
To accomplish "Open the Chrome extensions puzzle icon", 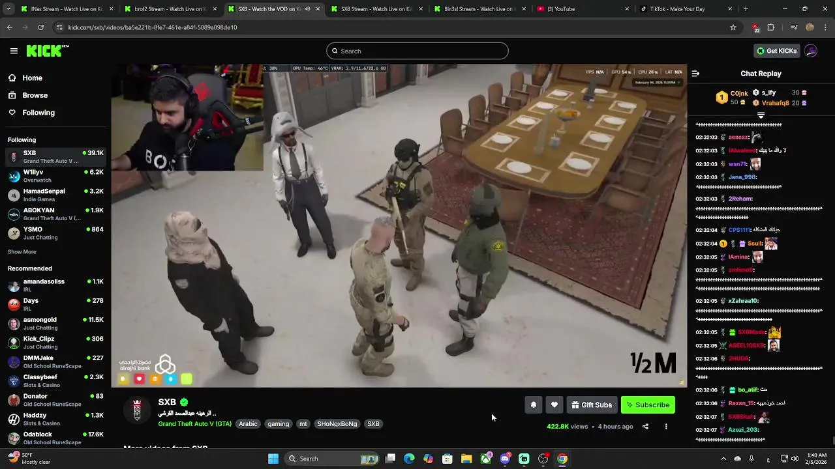I will 771,27.
